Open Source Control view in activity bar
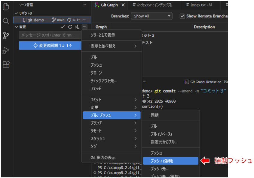This screenshot has width=254, height=178. point(6,36)
